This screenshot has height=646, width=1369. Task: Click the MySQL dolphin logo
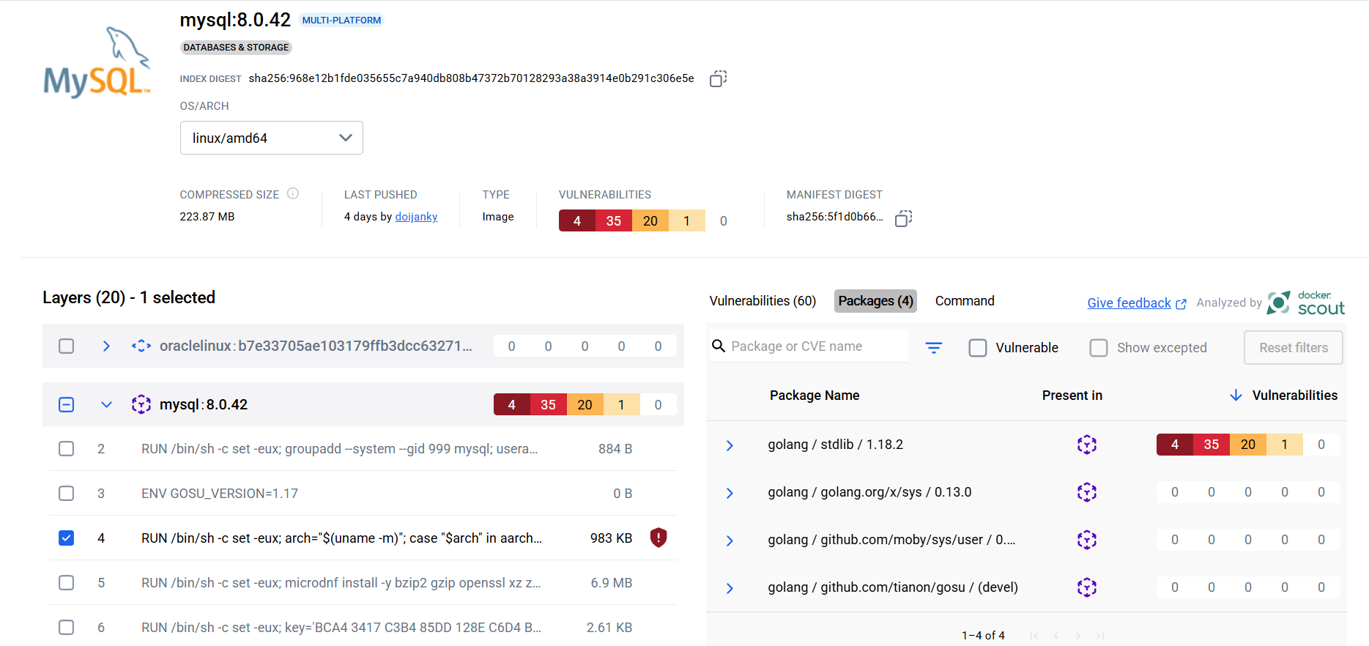(x=97, y=63)
